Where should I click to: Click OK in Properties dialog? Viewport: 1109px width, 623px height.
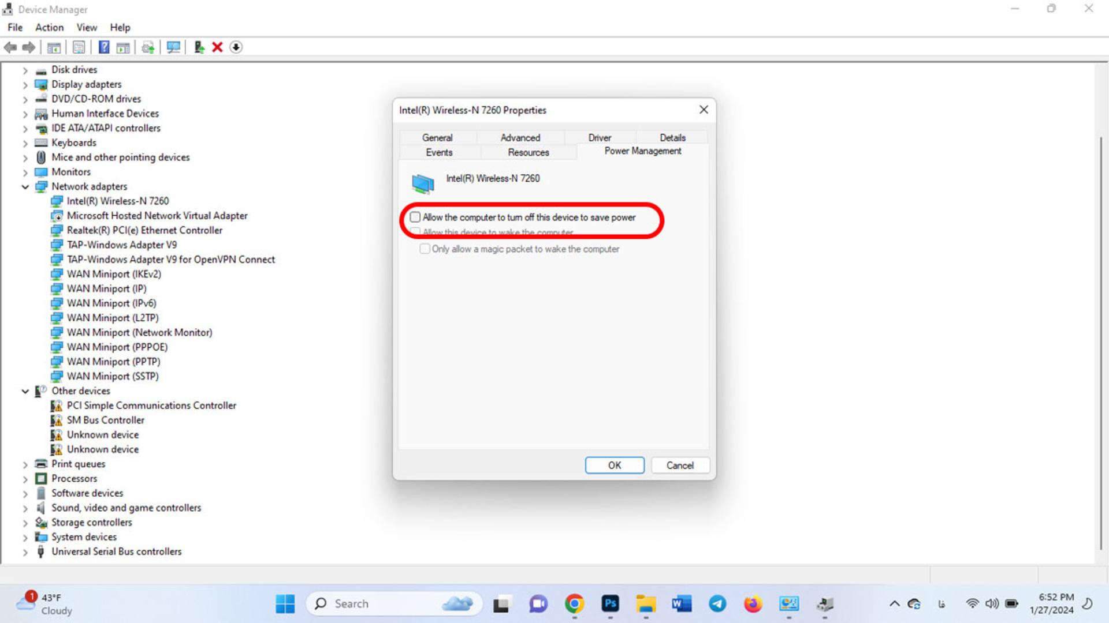615,466
